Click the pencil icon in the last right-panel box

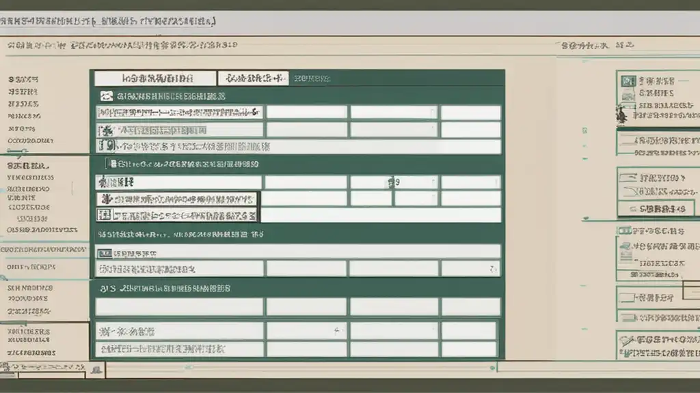point(628,341)
